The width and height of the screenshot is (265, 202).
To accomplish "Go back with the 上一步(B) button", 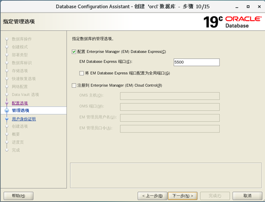I will [152, 196].
